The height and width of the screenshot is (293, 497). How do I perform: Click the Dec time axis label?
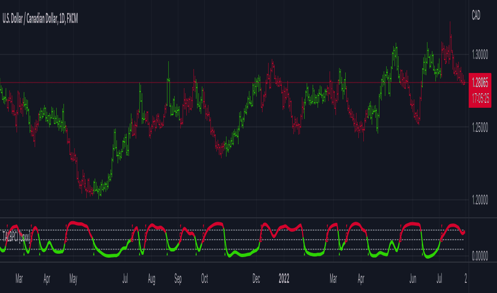point(256,279)
